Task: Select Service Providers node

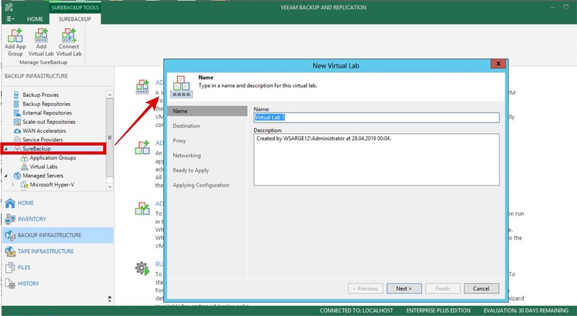Action: [43, 139]
